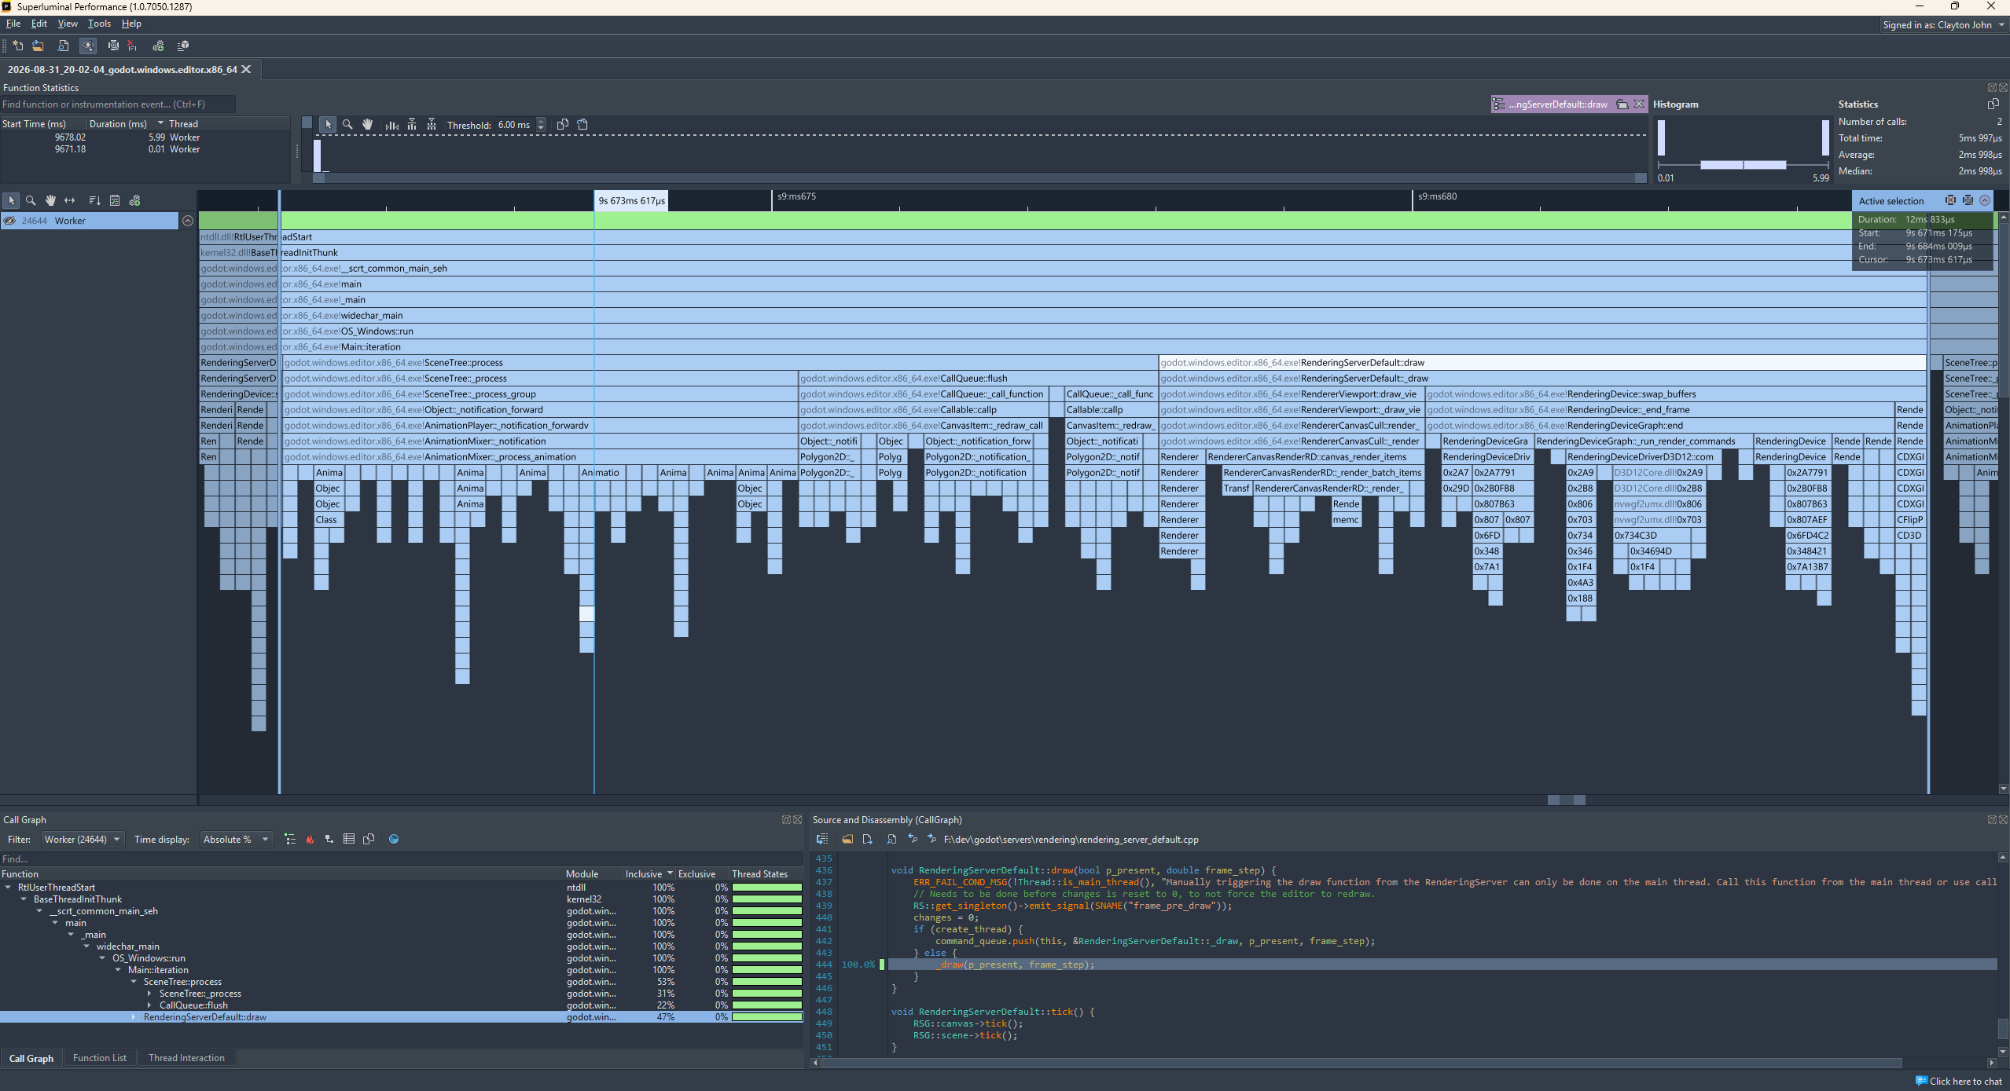Toggle the arrow select tool in statistics graph toolbar
The image size is (2010, 1091).
[328, 124]
